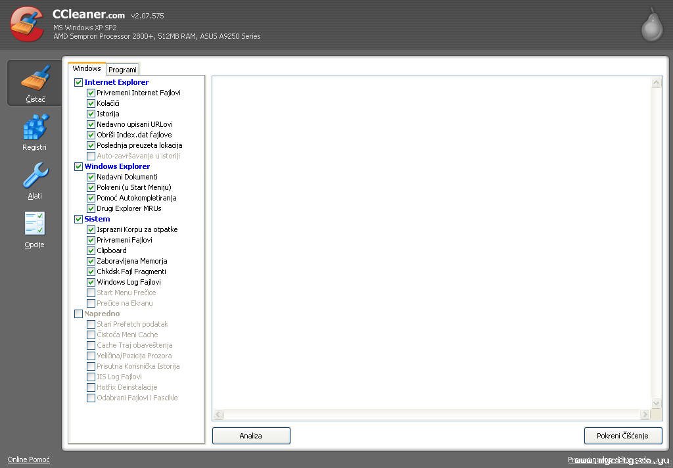Switch to the Programi tab
Viewport: 673px width, 468px height.
click(x=122, y=70)
